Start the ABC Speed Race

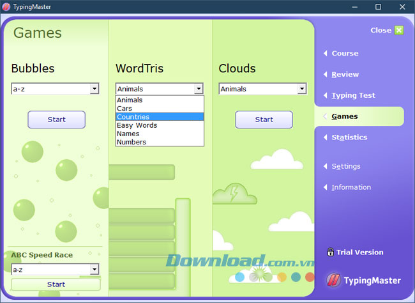coord(56,284)
